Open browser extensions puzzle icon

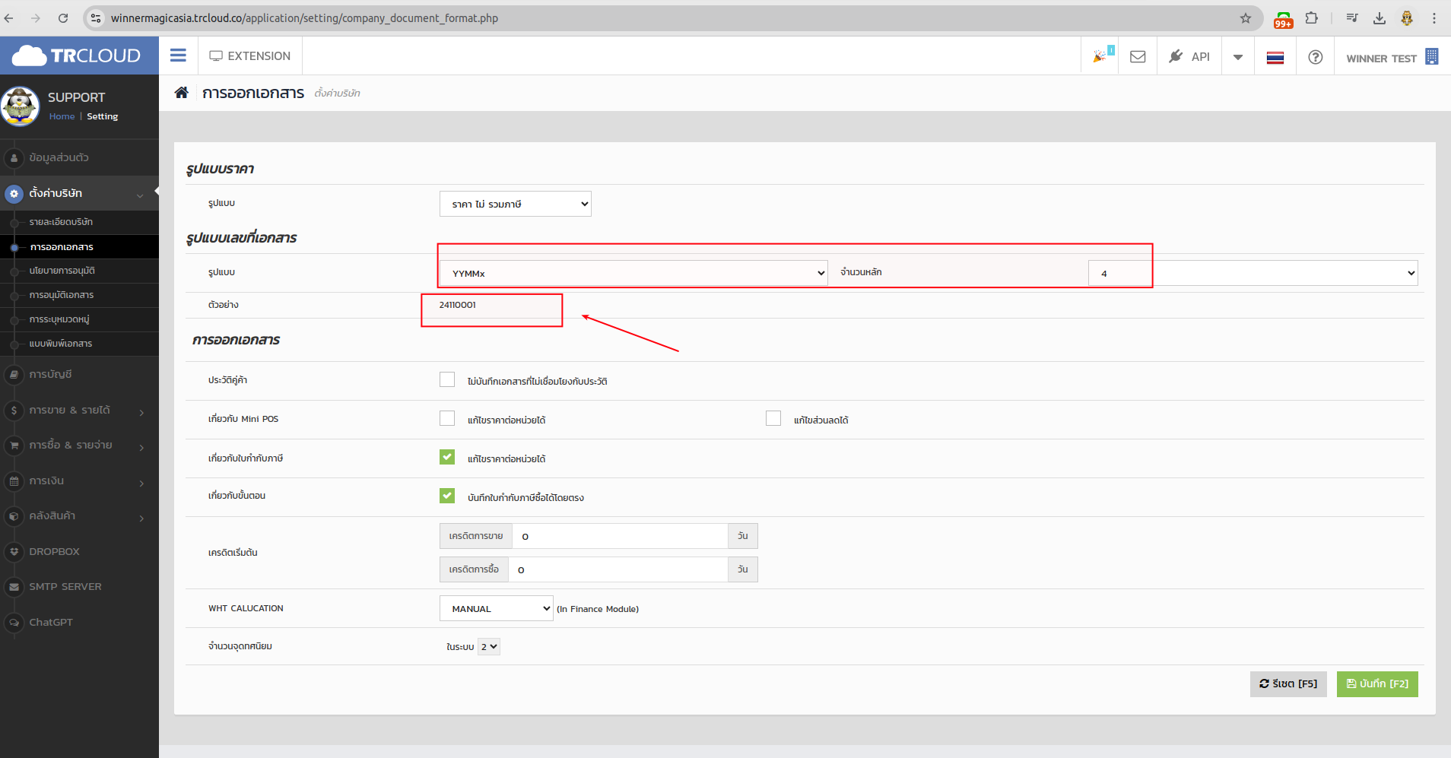click(x=1311, y=17)
